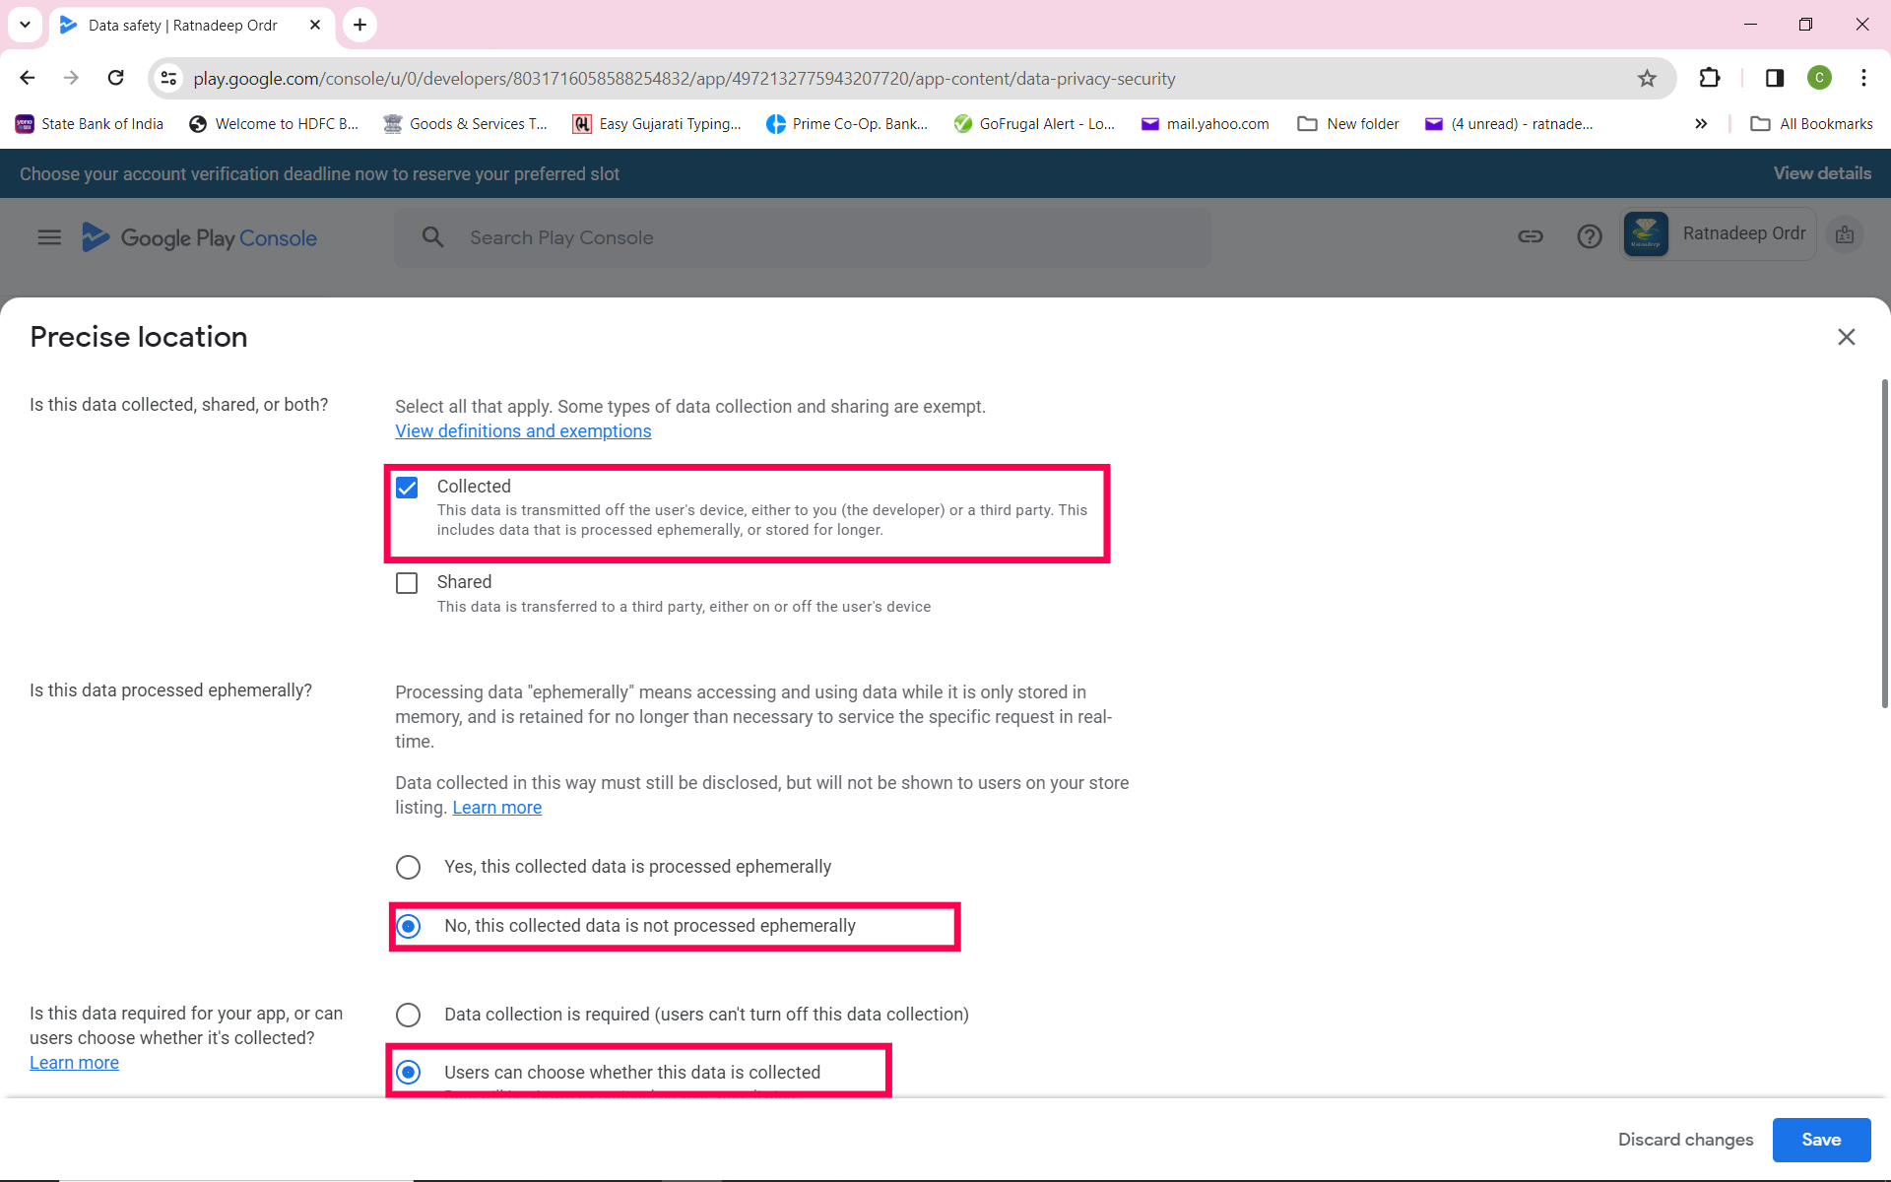View site information icon in address bar
Screen dimensions: 1891x1182
[x=169, y=79]
